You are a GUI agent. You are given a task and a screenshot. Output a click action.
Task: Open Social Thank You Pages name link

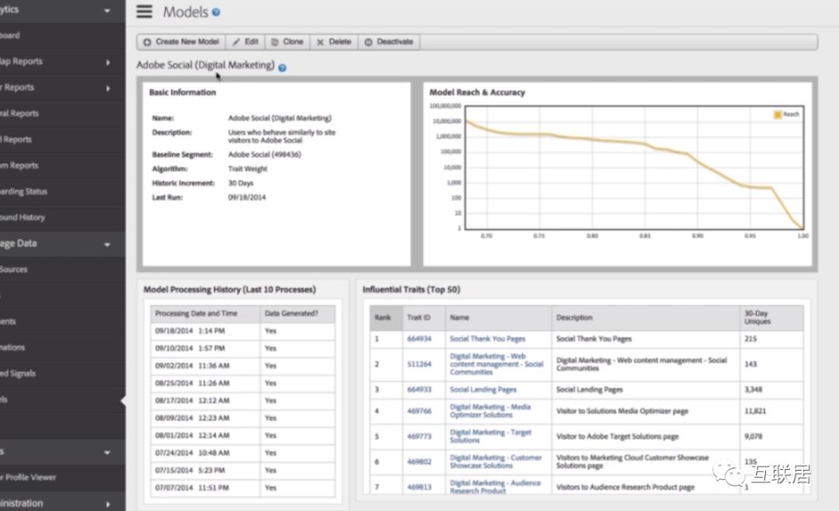coord(487,339)
